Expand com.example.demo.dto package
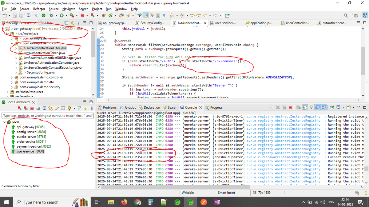 point(12,82)
